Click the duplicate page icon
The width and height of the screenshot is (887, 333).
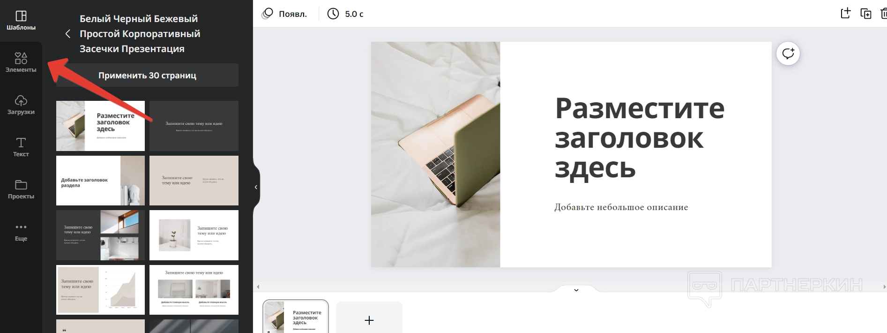click(x=866, y=14)
